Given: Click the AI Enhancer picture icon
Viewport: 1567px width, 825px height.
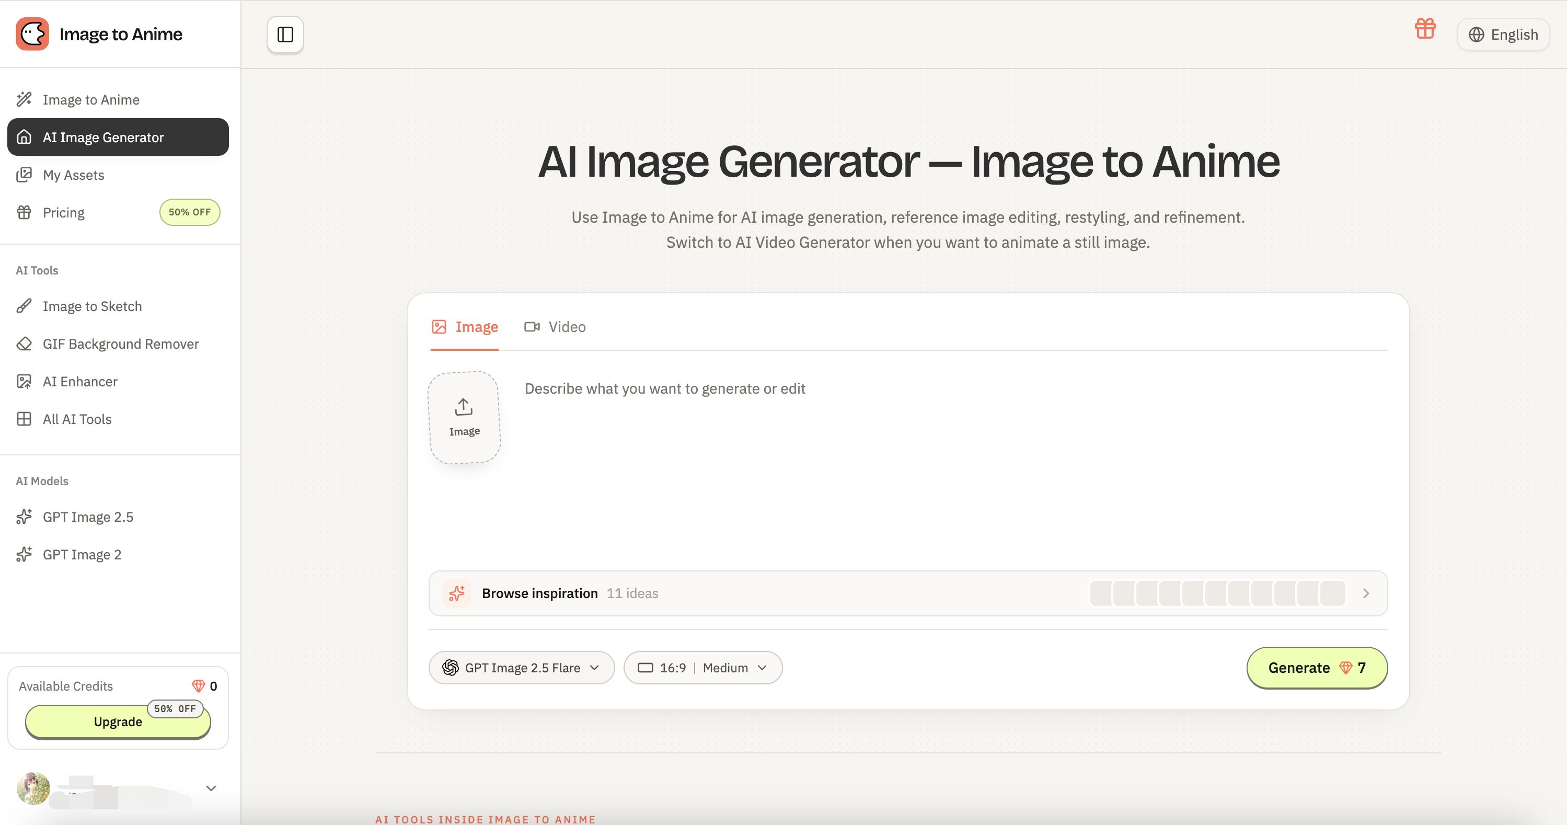Looking at the screenshot, I should (25, 382).
